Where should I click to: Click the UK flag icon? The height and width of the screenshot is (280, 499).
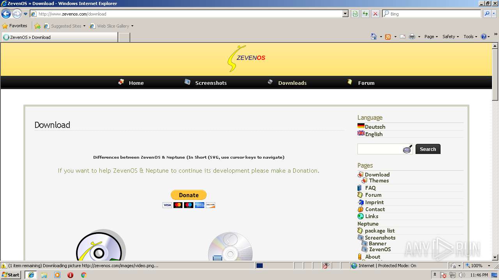(x=361, y=133)
